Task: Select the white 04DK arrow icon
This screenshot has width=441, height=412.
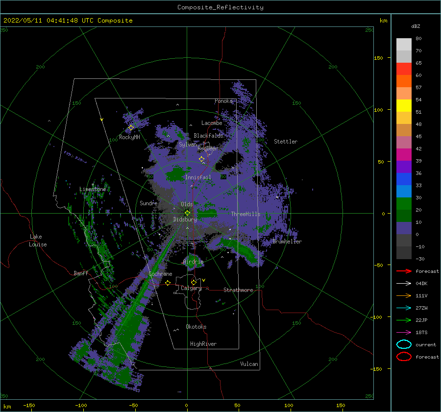Action: click(x=404, y=283)
